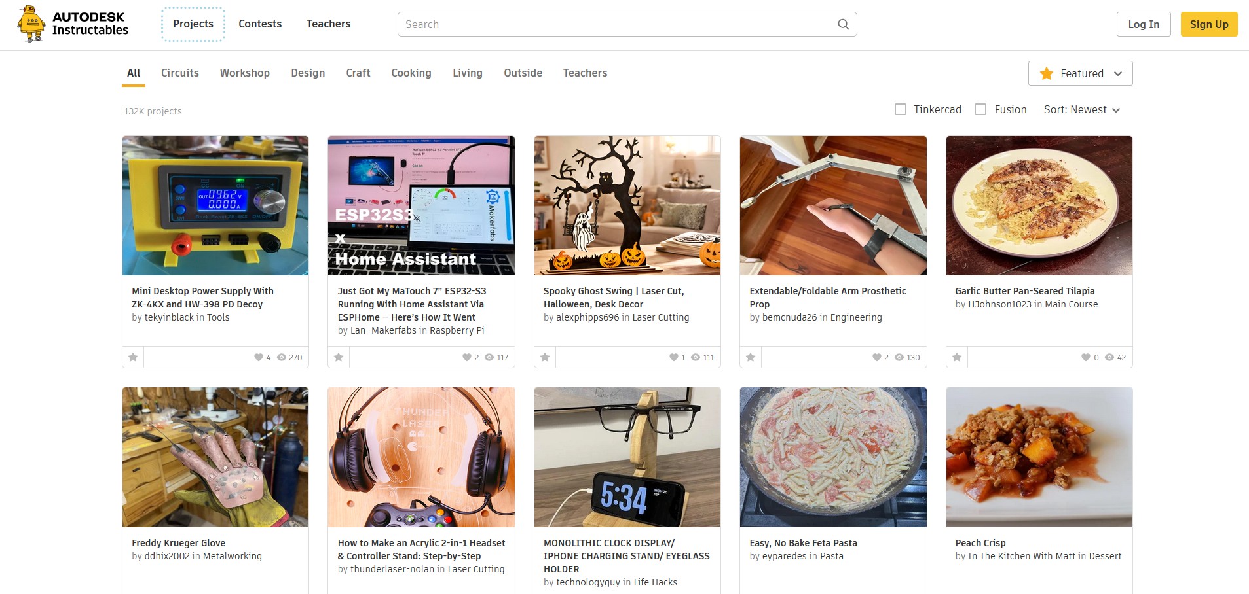Click heart icon on Mini Desktop Power Supply card
Viewport: 1249px width, 594px height.
coord(259,357)
